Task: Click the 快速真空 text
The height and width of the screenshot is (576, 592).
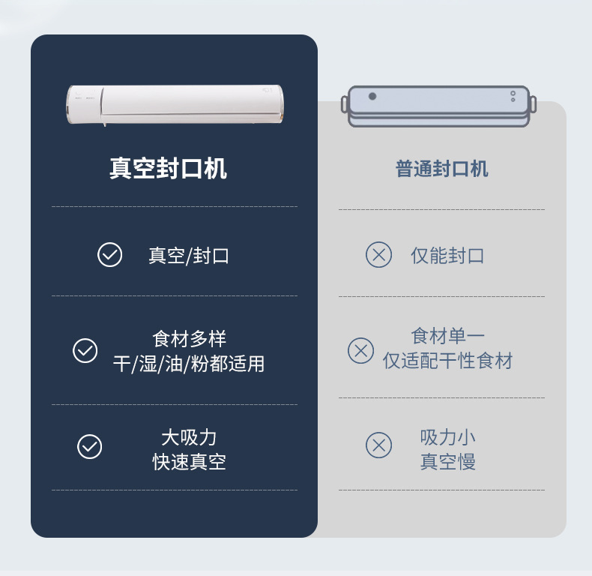Action: (x=189, y=461)
